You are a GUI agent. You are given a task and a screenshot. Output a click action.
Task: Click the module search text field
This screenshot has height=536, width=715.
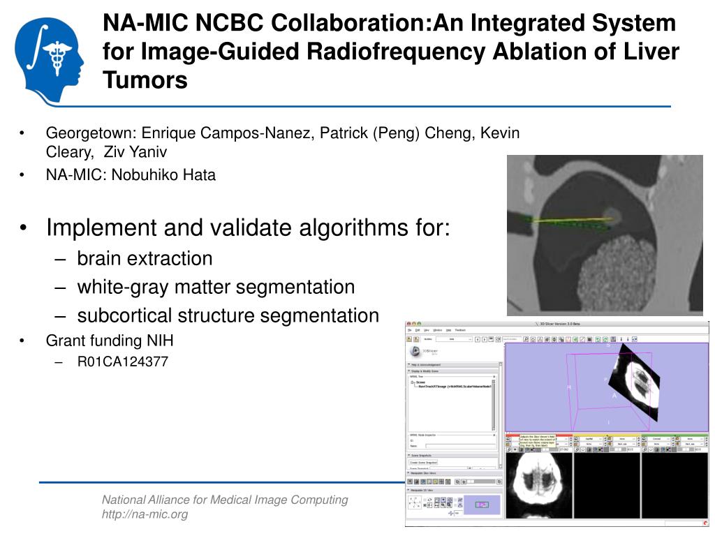point(512,339)
